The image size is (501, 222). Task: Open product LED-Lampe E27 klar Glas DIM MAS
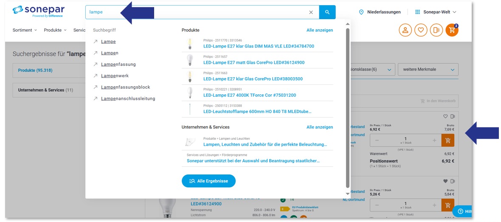259,46
